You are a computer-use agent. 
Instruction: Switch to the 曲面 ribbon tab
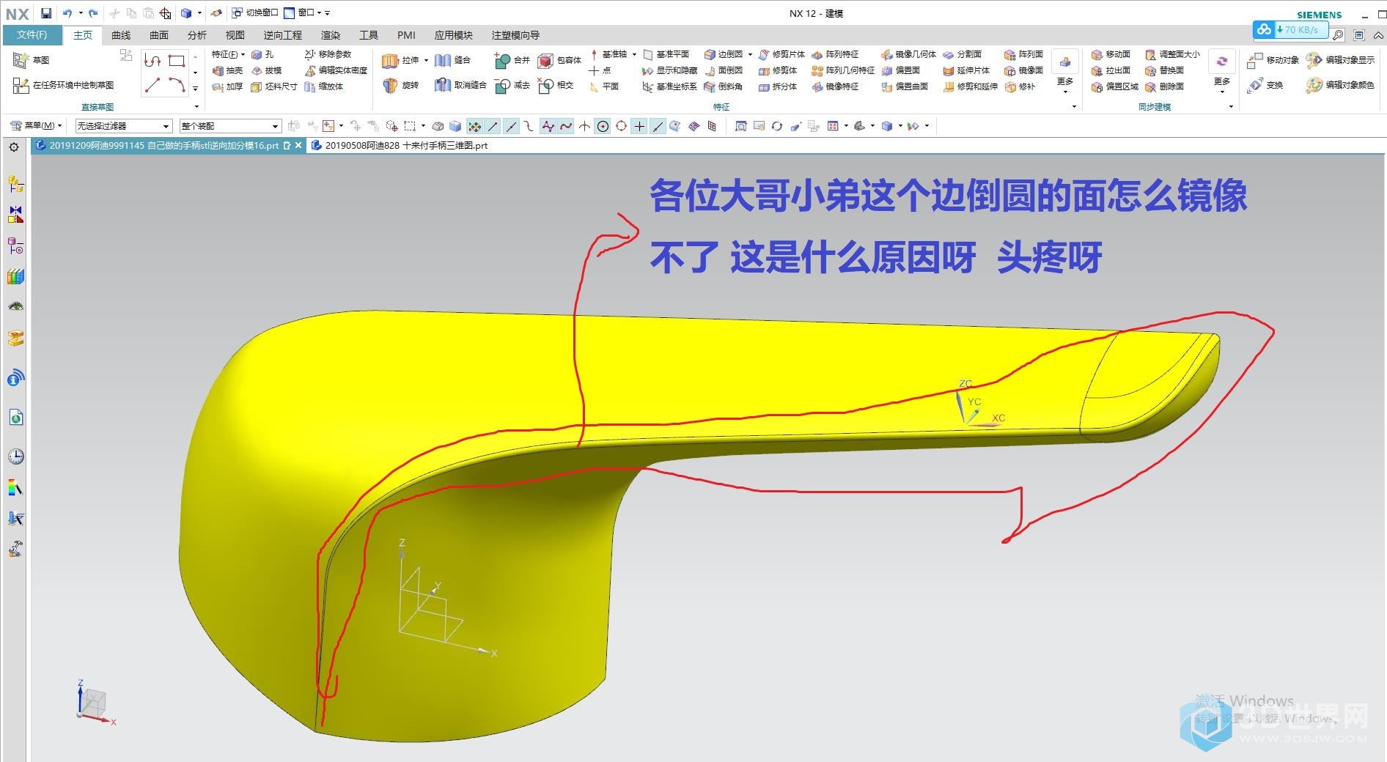159,35
